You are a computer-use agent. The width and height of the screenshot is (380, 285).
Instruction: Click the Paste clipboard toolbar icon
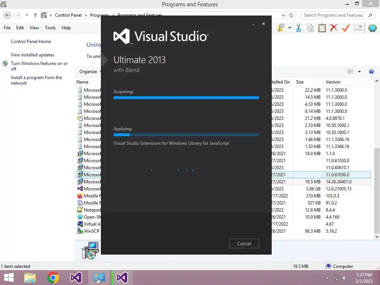point(322,28)
